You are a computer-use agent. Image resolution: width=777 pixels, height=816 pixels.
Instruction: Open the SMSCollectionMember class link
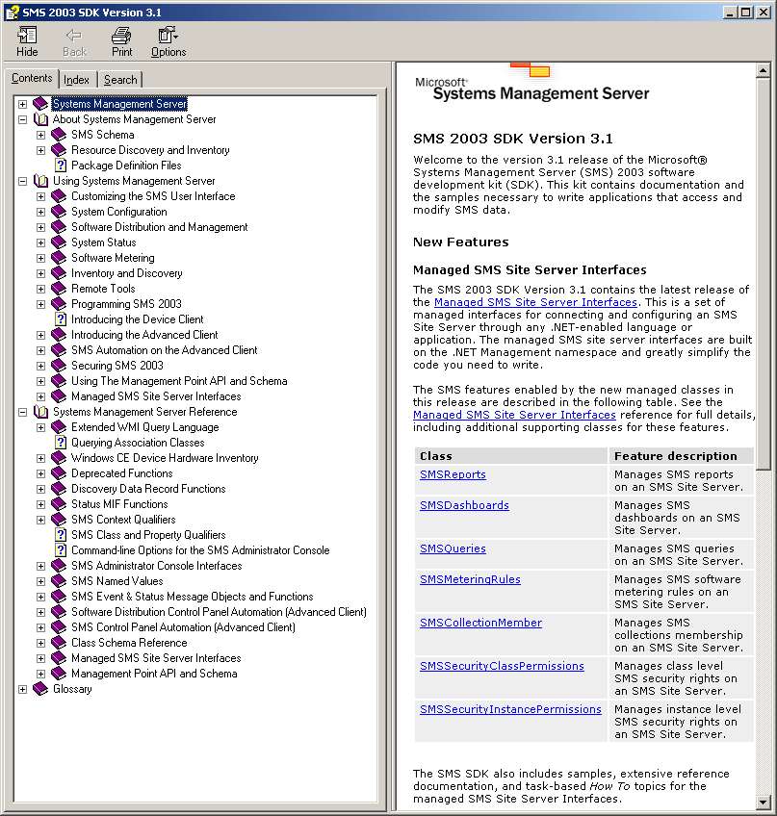click(x=480, y=623)
